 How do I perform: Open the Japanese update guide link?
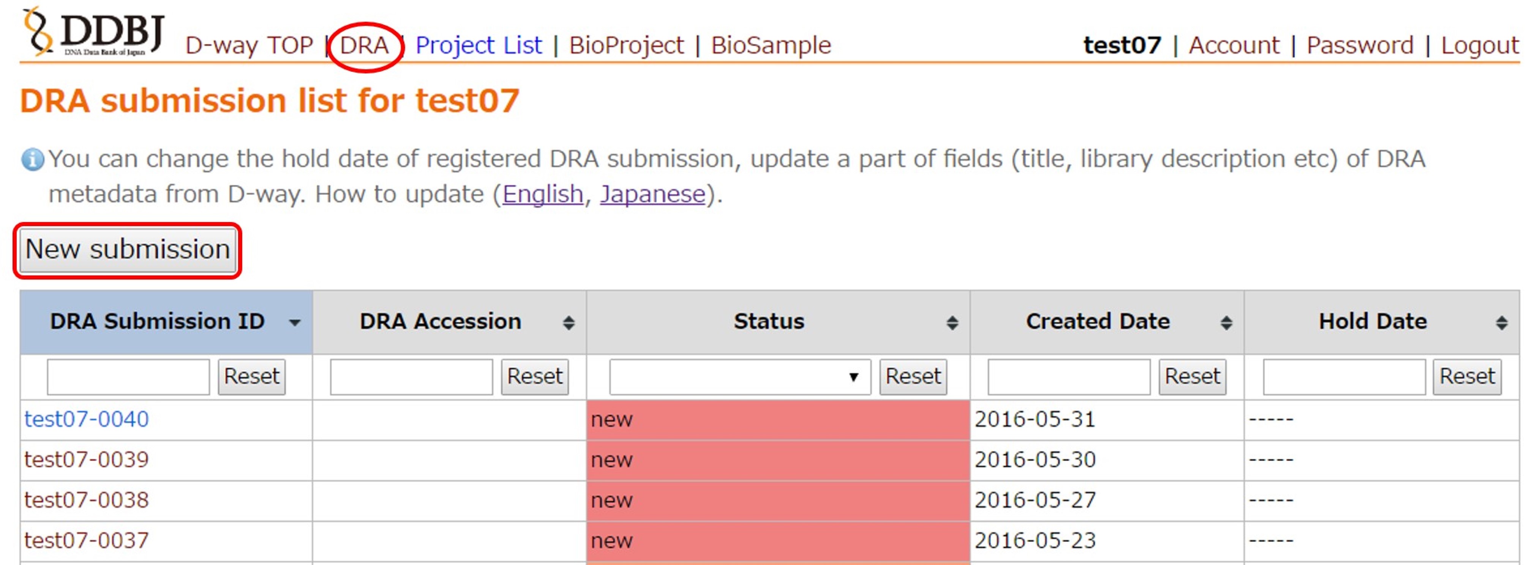tap(652, 194)
